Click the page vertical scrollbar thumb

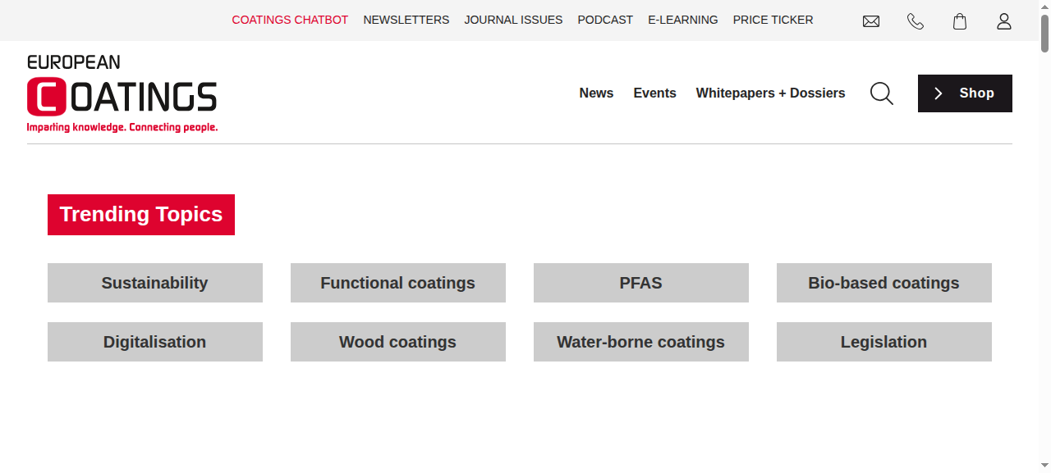pyautogui.click(x=1044, y=33)
